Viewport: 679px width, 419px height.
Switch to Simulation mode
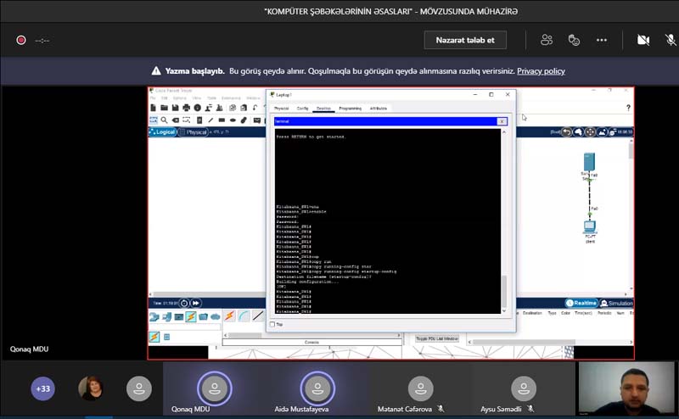pos(616,303)
